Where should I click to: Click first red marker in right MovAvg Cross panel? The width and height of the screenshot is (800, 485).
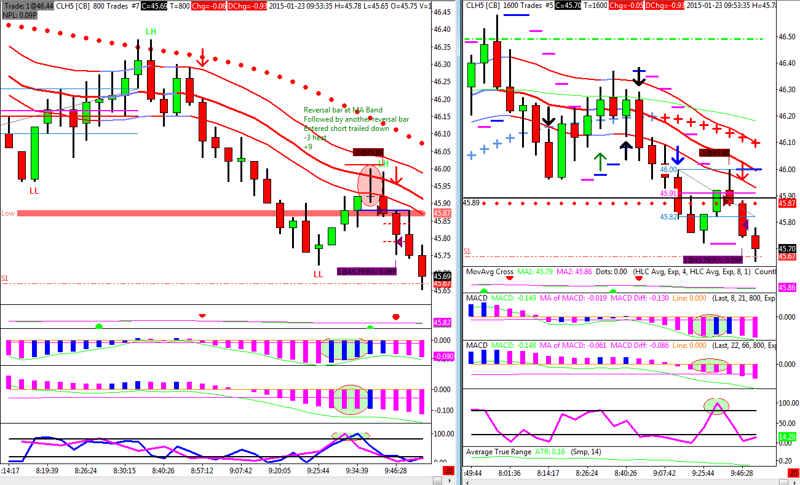[509, 278]
